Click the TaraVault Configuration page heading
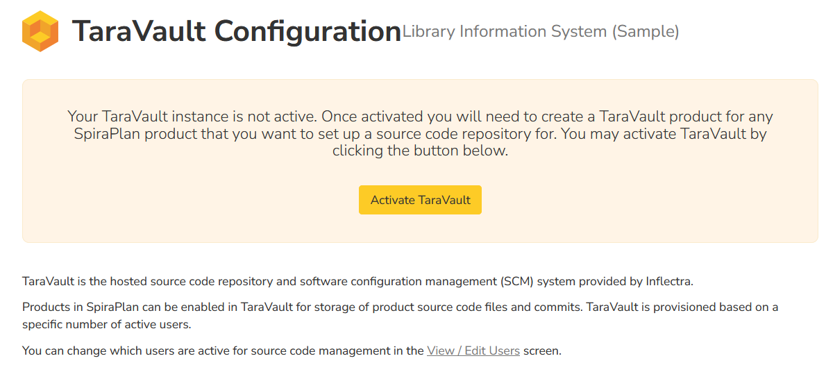 pyautogui.click(x=236, y=32)
